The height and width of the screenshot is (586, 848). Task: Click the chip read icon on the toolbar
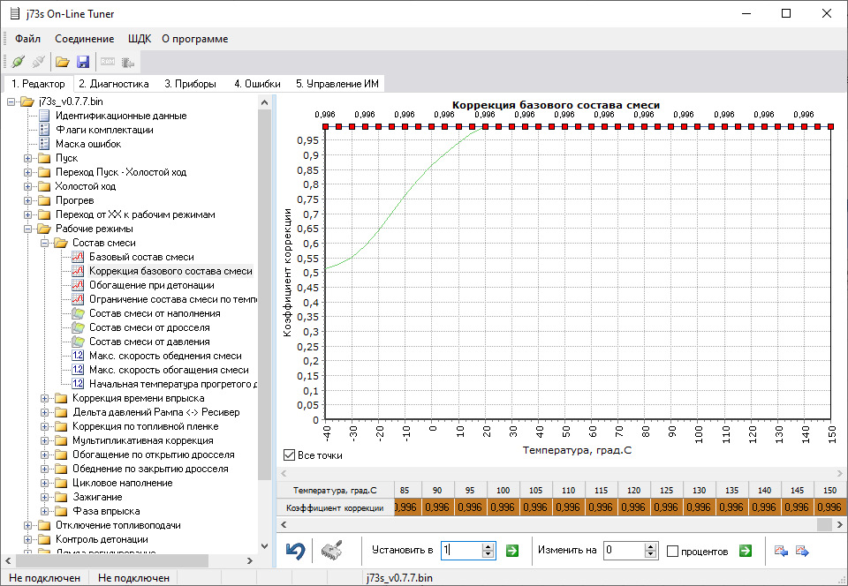point(127,61)
